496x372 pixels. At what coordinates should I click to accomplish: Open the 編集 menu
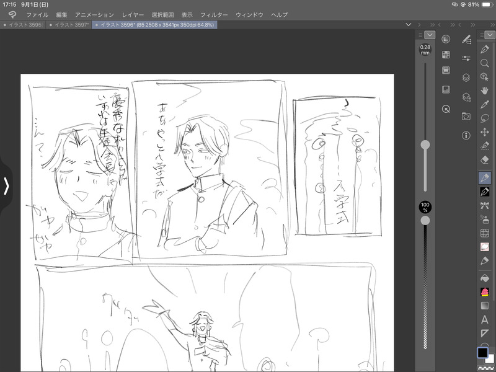click(61, 15)
